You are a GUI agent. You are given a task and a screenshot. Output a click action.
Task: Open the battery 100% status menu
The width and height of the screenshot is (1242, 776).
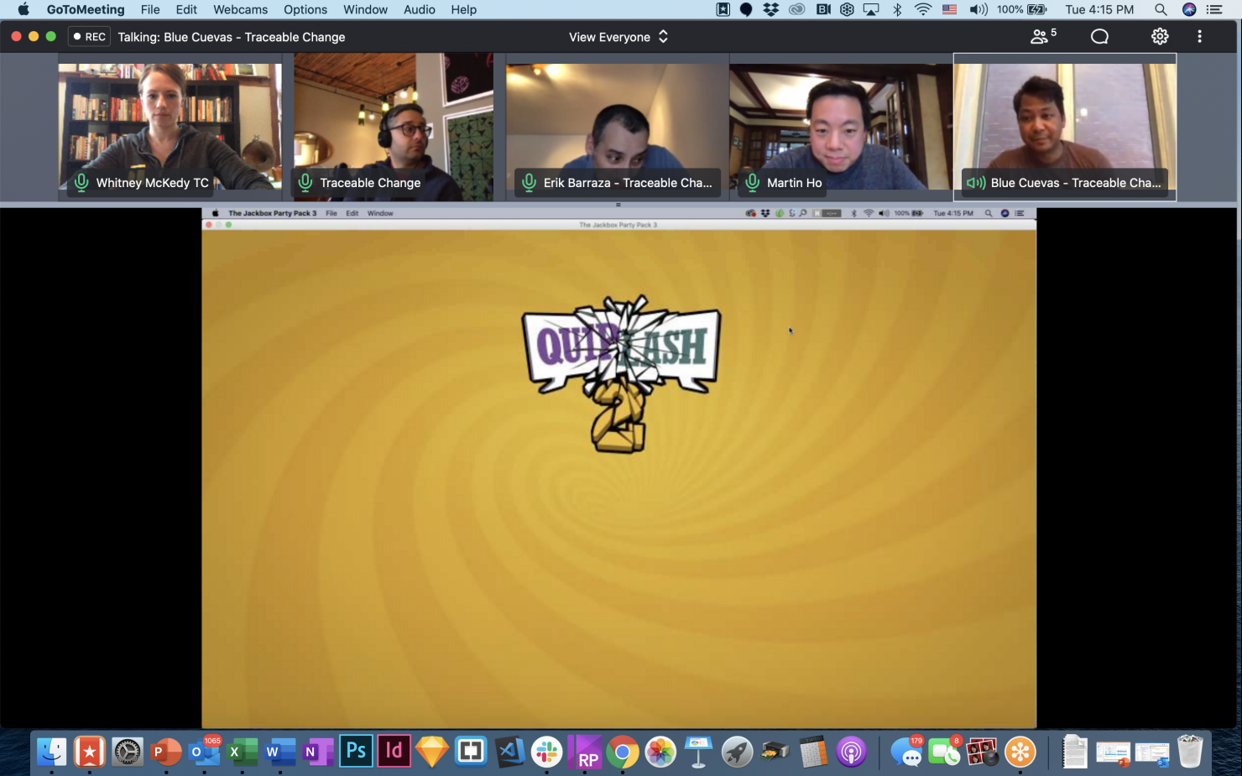1022,9
